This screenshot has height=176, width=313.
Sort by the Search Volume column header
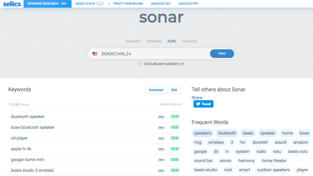[171, 104]
